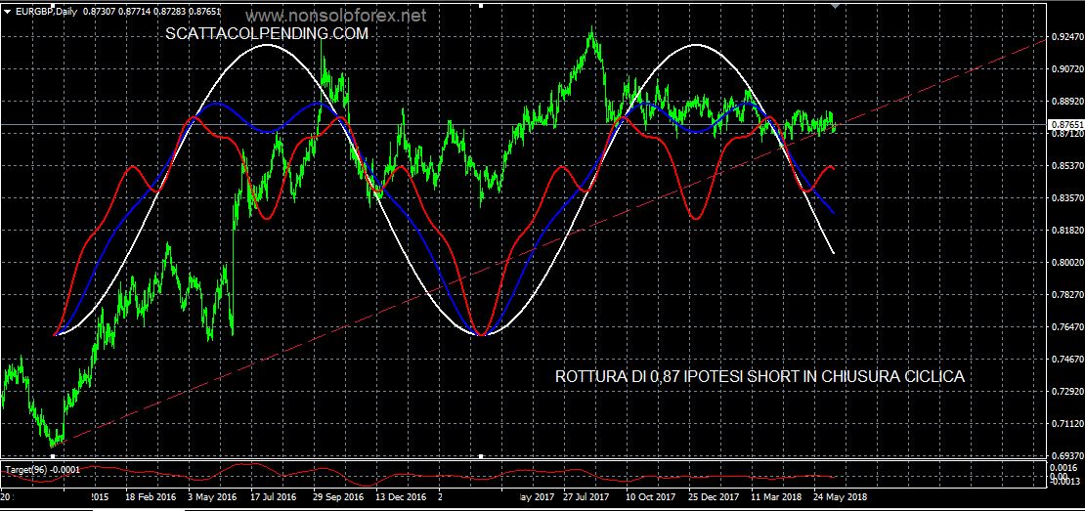The height and width of the screenshot is (511, 1085).
Task: Click the one-click trading arrow beside EURGBP,Daily
Action: pos(8,11)
